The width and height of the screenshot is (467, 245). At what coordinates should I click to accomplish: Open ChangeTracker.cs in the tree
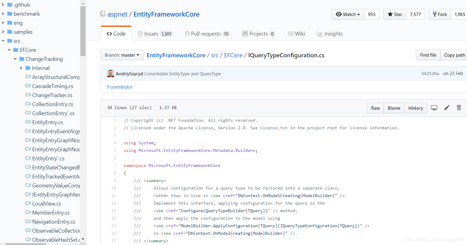pos(52,95)
